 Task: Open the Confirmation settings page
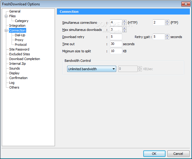pos(18,78)
